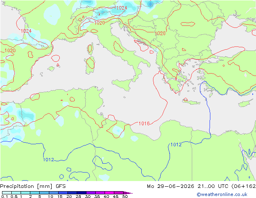Click the purple arrow tip past 50
Screen dimensions: 256x198
click(128, 193)
